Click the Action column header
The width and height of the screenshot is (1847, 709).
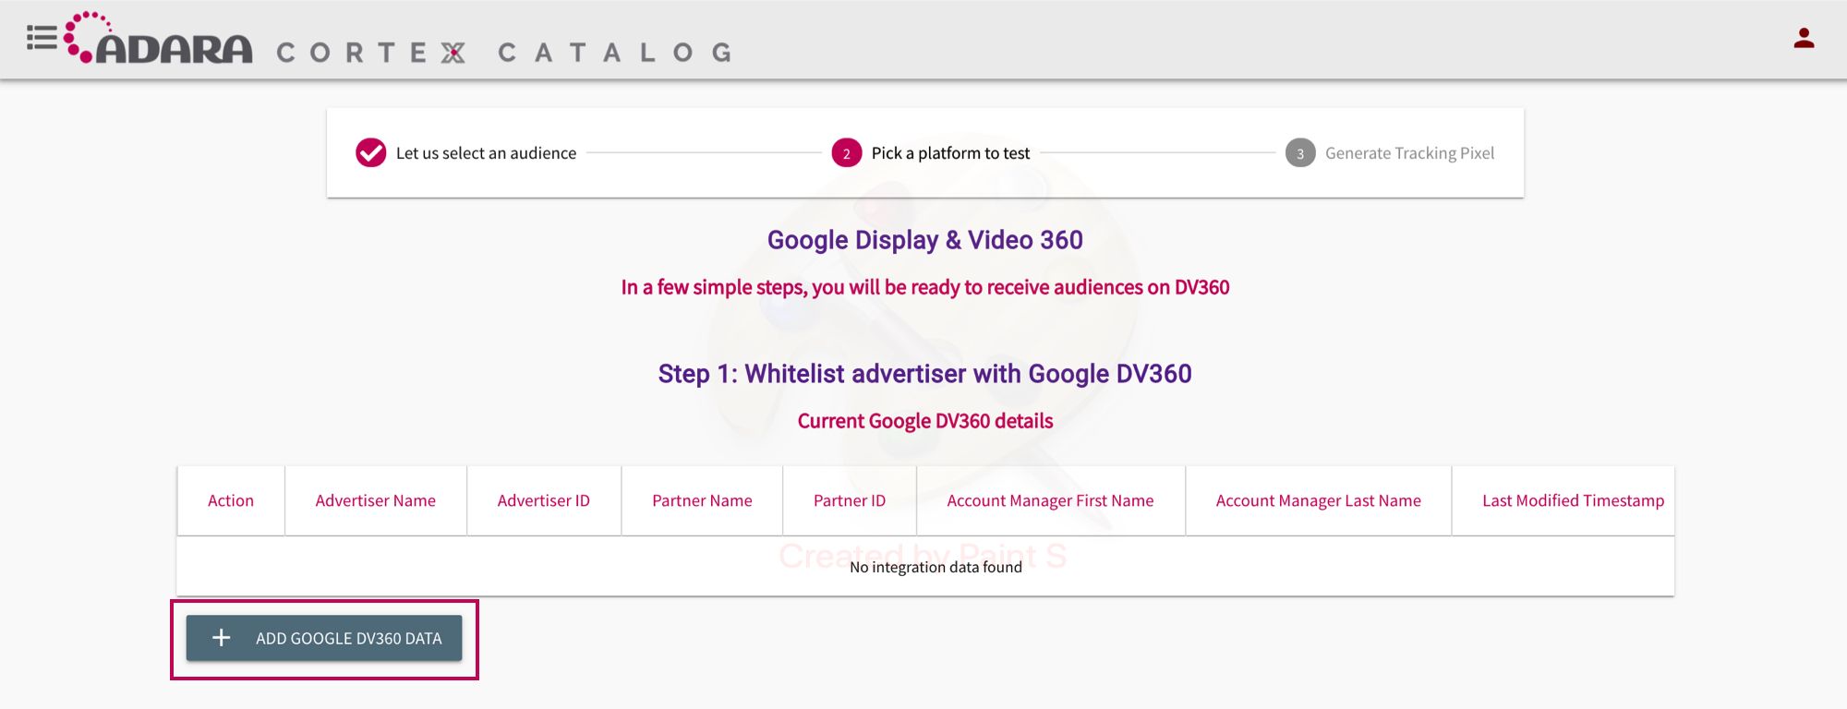(x=231, y=500)
